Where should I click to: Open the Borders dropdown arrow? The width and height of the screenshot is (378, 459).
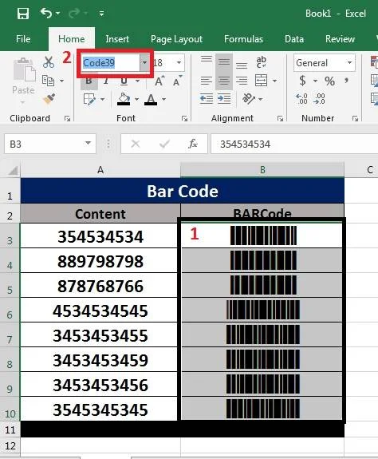tap(103, 100)
